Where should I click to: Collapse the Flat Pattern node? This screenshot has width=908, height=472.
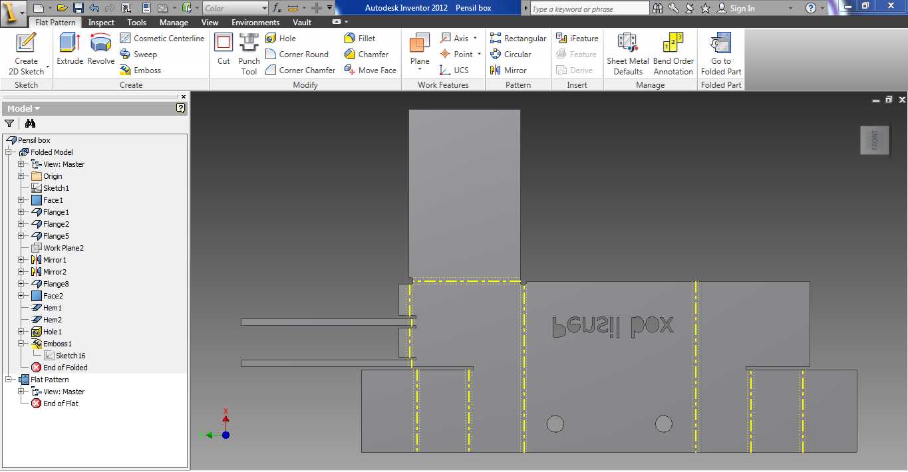coord(9,380)
